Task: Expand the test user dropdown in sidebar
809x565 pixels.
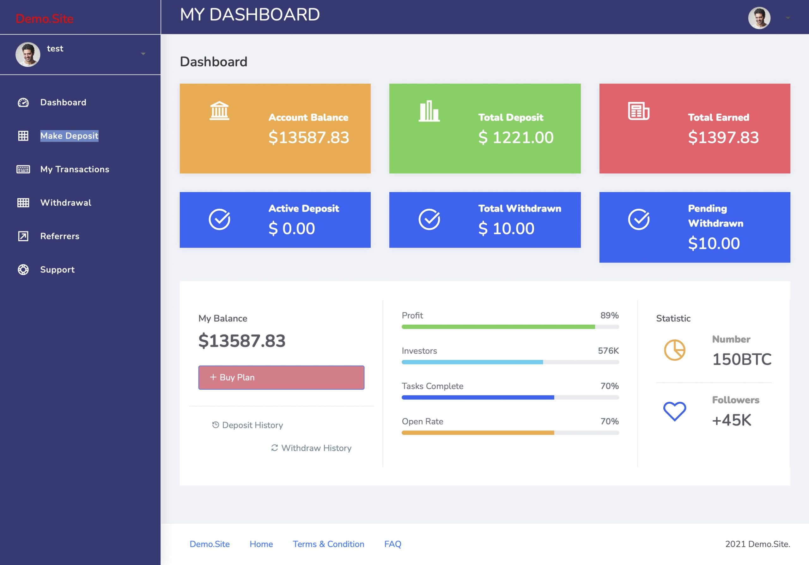Action: pos(143,54)
